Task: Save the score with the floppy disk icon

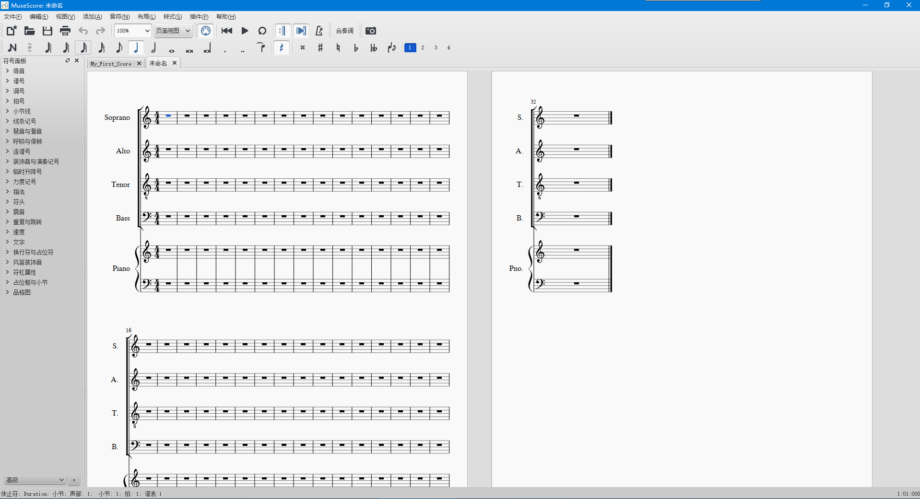Action: click(x=47, y=31)
